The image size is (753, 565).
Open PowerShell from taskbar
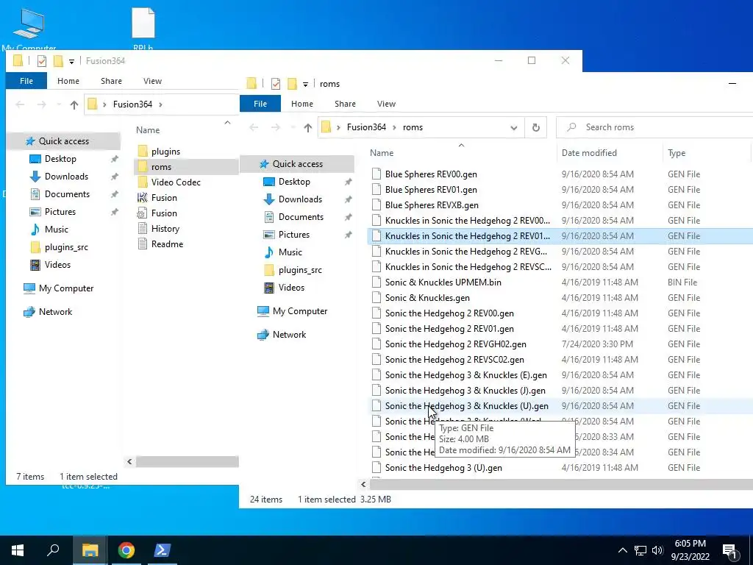tap(162, 550)
